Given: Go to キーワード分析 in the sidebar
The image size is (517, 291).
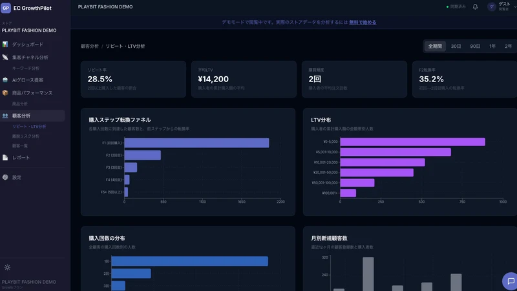Looking at the screenshot, I should (x=26, y=69).
